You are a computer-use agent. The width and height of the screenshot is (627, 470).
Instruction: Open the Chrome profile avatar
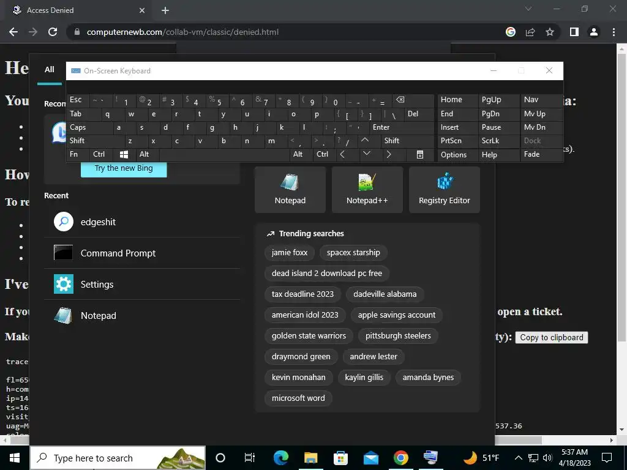(594, 32)
